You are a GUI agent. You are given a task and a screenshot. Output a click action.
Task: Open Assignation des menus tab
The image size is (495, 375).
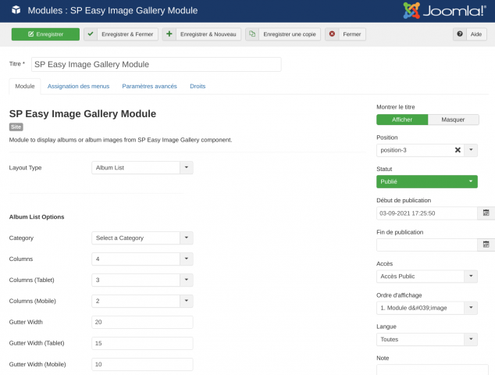coord(78,86)
